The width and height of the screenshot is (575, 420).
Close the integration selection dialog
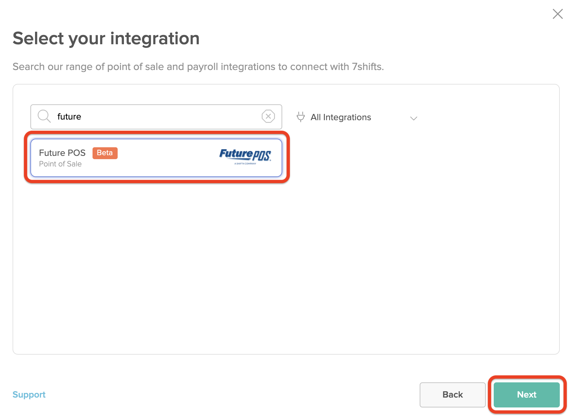[x=557, y=14]
